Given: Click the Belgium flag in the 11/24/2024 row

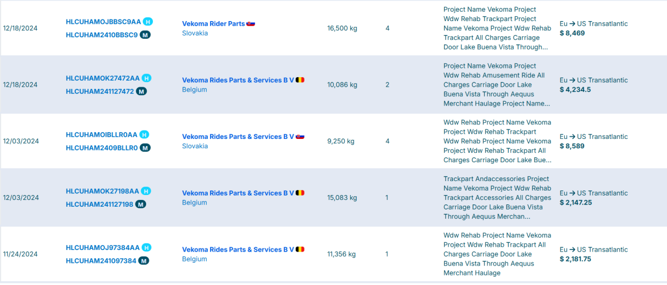Looking at the screenshot, I should (300, 249).
